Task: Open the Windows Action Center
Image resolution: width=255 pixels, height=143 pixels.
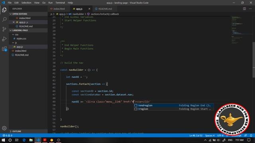Action: [249, 140]
